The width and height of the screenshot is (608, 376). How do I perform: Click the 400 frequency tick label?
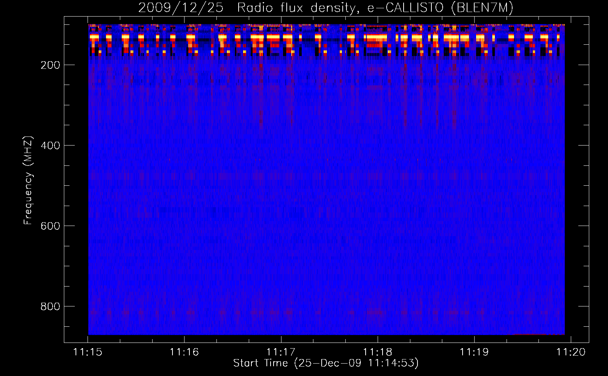pos(50,146)
